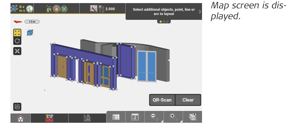Click the 1.5 m scale label
The width and height of the screenshot is (295, 124).
point(32,22)
